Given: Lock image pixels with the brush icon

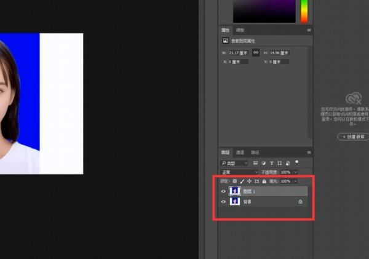Looking at the screenshot, I should coord(242,181).
